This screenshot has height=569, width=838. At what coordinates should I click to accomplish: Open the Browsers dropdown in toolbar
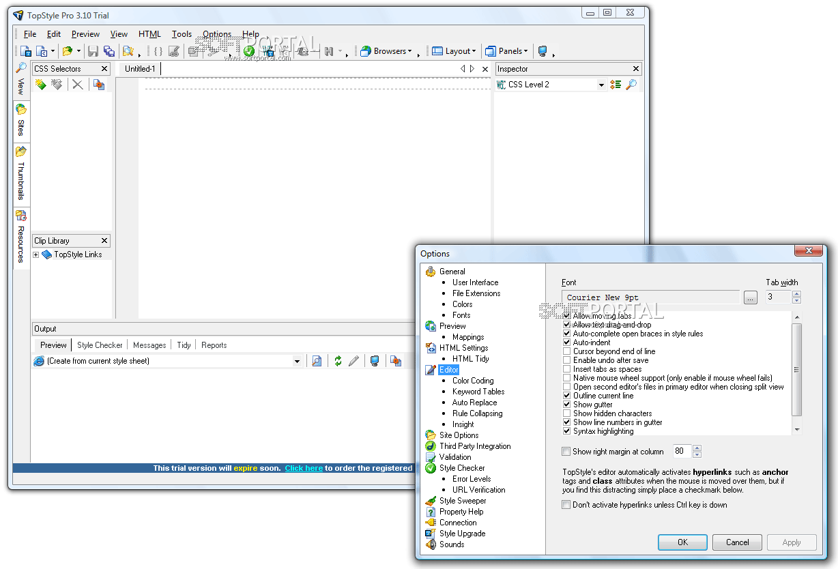(386, 51)
